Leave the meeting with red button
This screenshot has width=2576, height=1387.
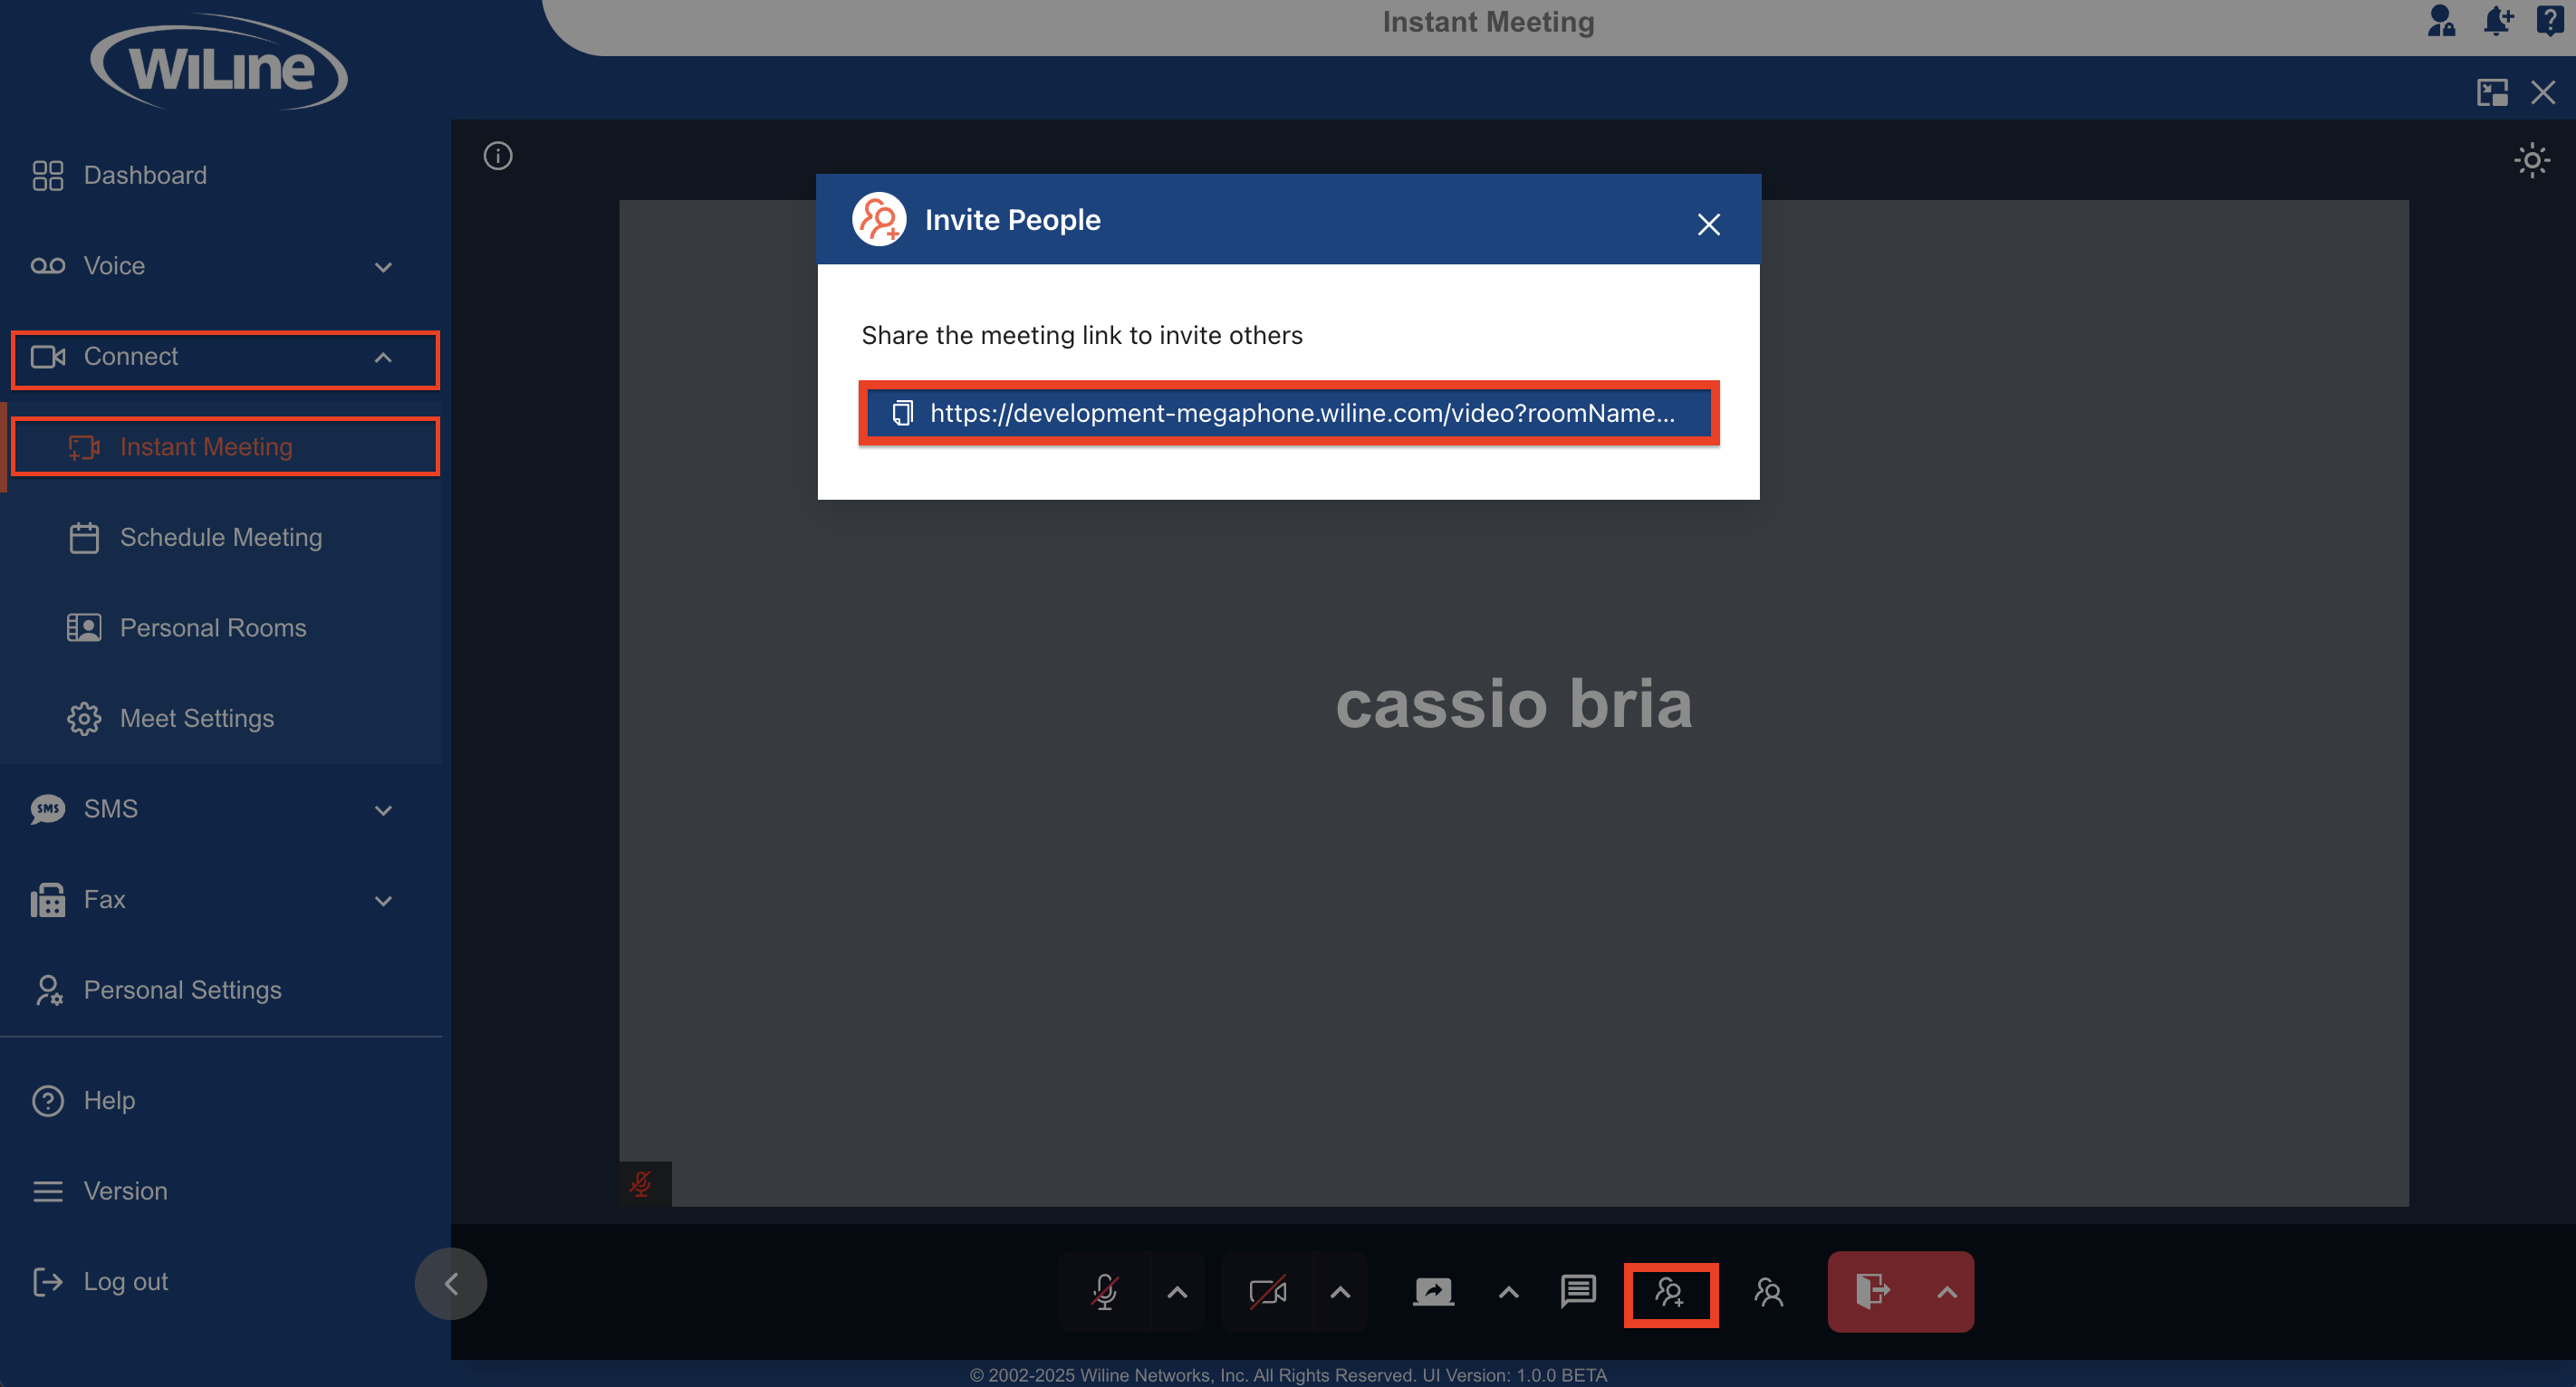(1871, 1291)
